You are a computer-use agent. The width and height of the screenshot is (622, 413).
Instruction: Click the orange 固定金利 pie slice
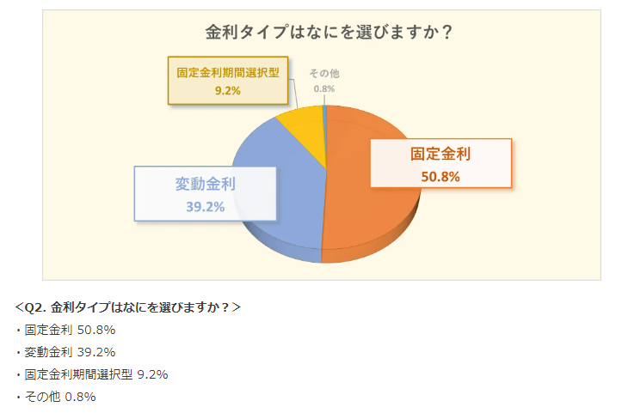[x=357, y=214]
